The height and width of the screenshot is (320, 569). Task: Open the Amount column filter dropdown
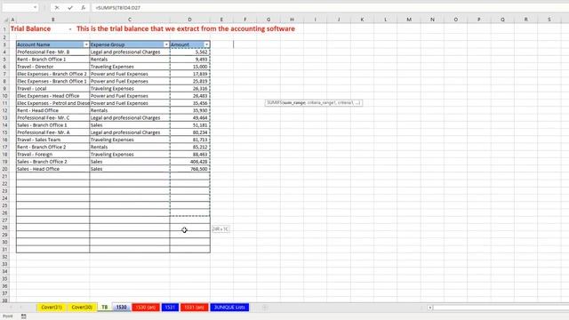coord(206,44)
